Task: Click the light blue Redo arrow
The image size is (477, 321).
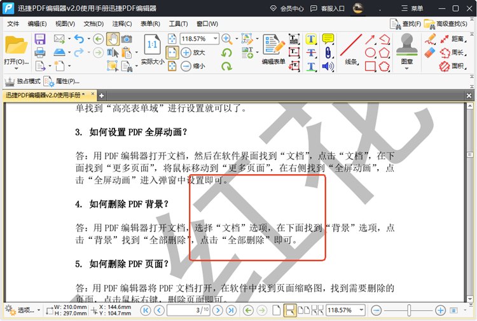Action: tap(79, 53)
